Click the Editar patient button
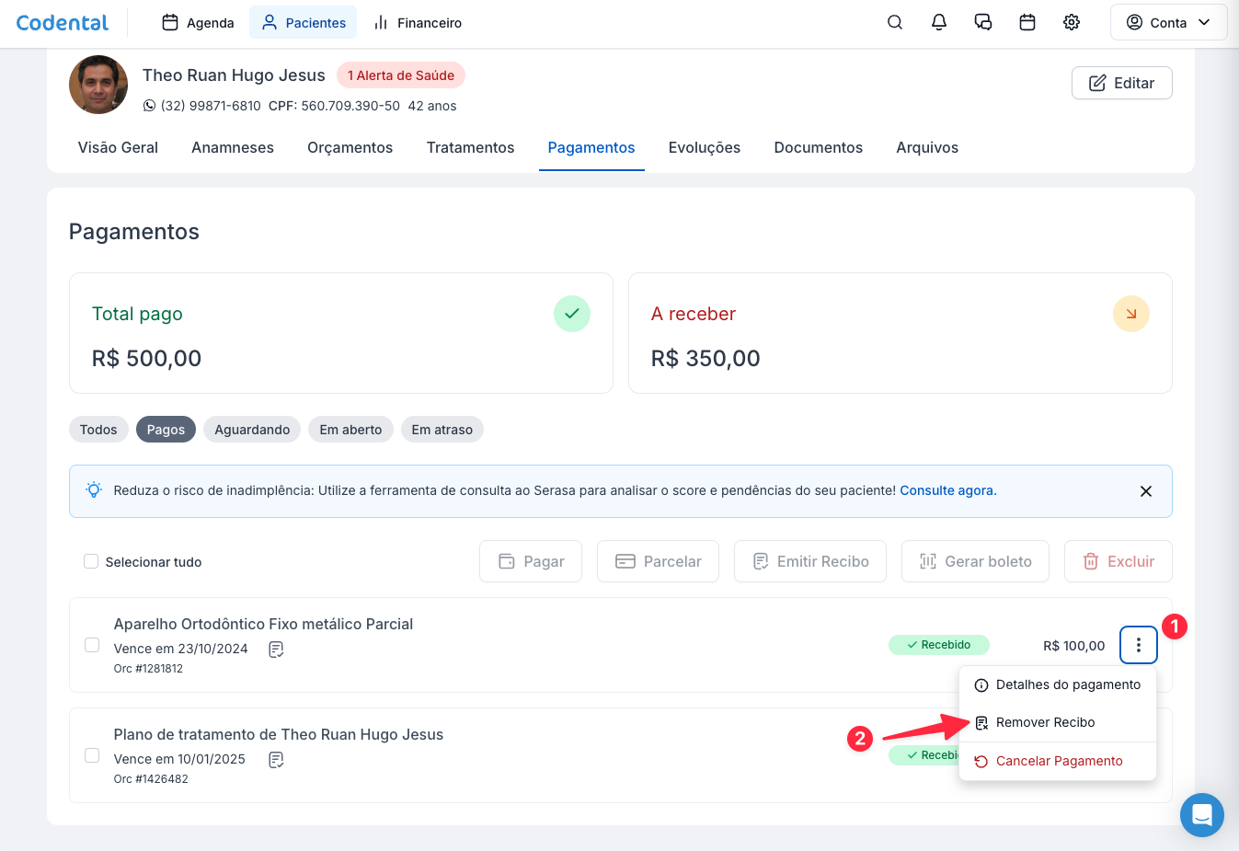The image size is (1239, 851). tap(1121, 83)
